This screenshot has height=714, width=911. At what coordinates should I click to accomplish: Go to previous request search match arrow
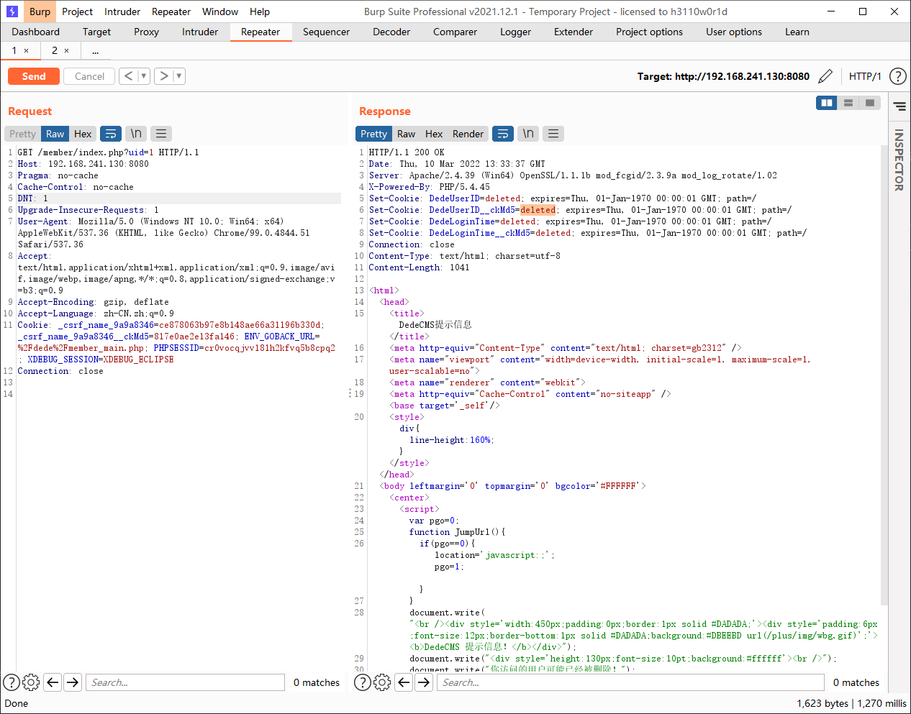(53, 682)
